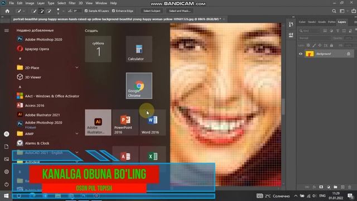This screenshot has height=201, width=357.
Task: Open Google Chrome tile
Action: pyautogui.click(x=139, y=85)
